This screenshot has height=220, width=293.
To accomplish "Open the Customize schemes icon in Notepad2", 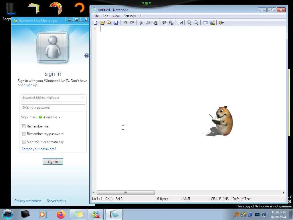I will click(212, 23).
